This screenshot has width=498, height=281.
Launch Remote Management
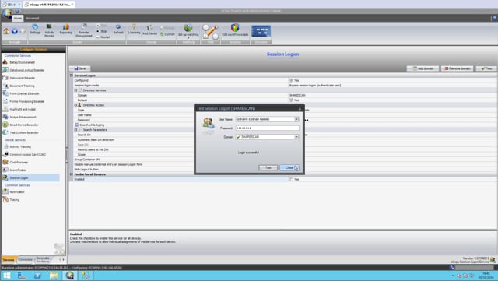[x=84, y=30]
